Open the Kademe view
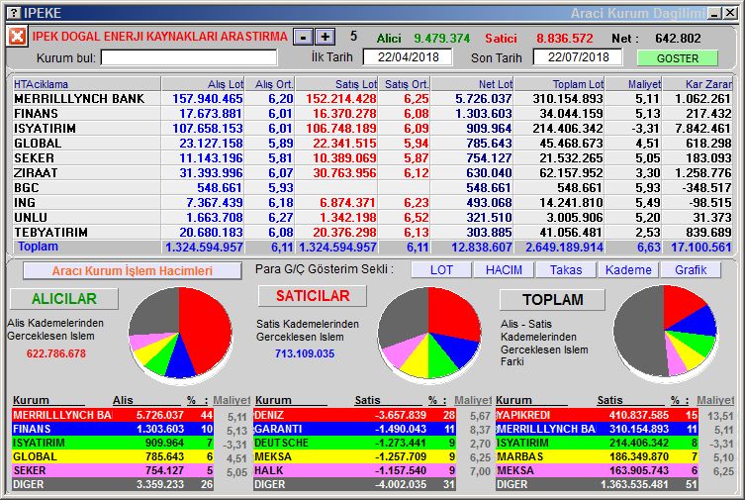 click(628, 270)
